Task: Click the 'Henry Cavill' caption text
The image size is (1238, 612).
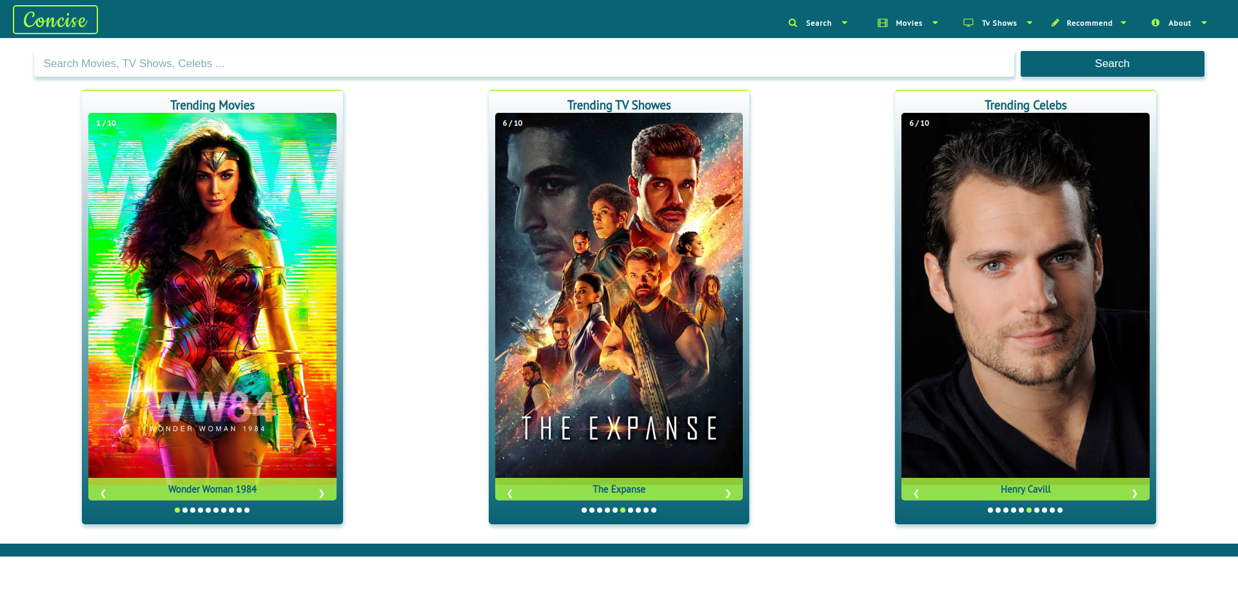Action: click(x=1025, y=489)
